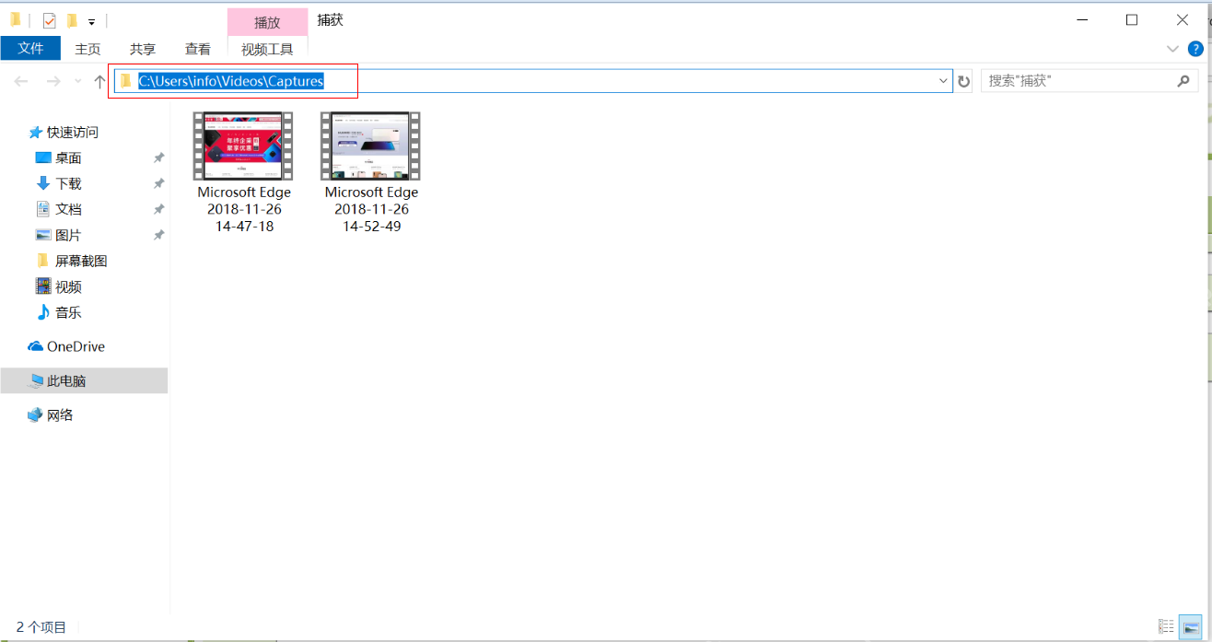Click the 2 个项目 status text
Screen dimensions: 1212x642
tap(41, 627)
